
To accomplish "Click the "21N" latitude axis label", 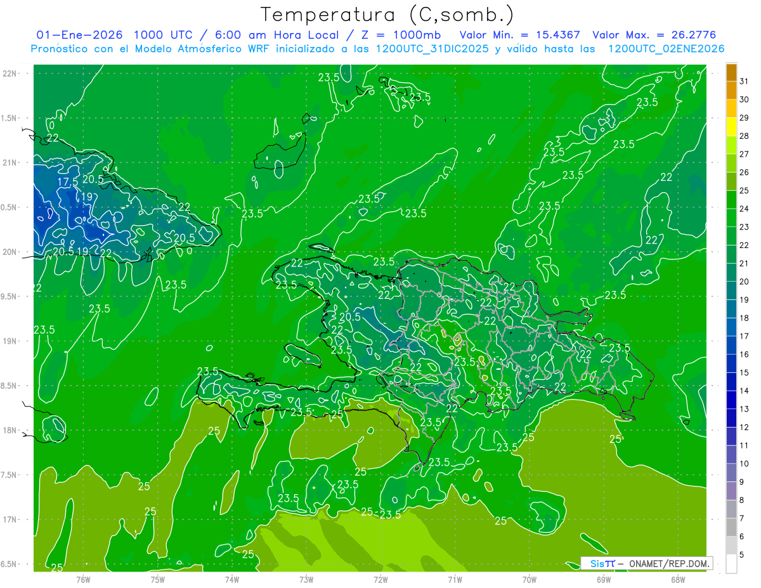I will 10,163.
